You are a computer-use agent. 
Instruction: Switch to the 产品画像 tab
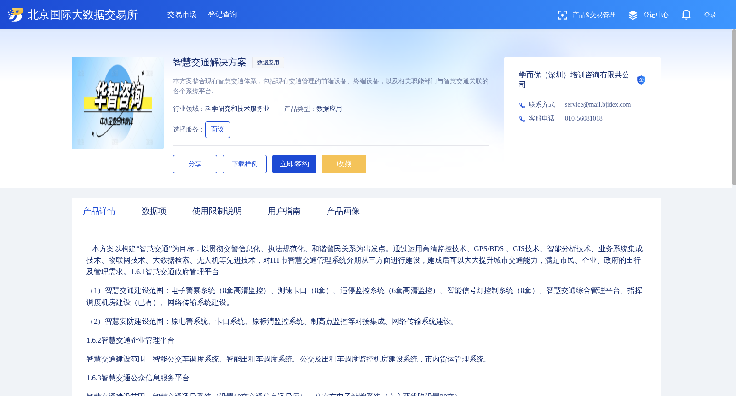[343, 211]
